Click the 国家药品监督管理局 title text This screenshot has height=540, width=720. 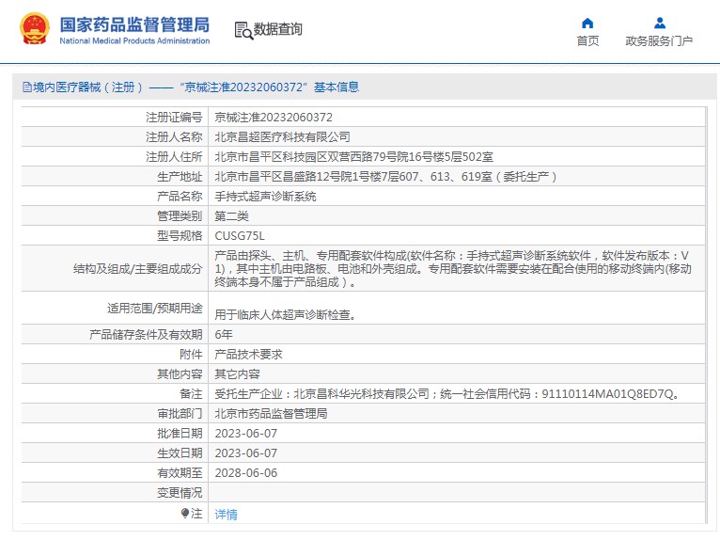[134, 24]
